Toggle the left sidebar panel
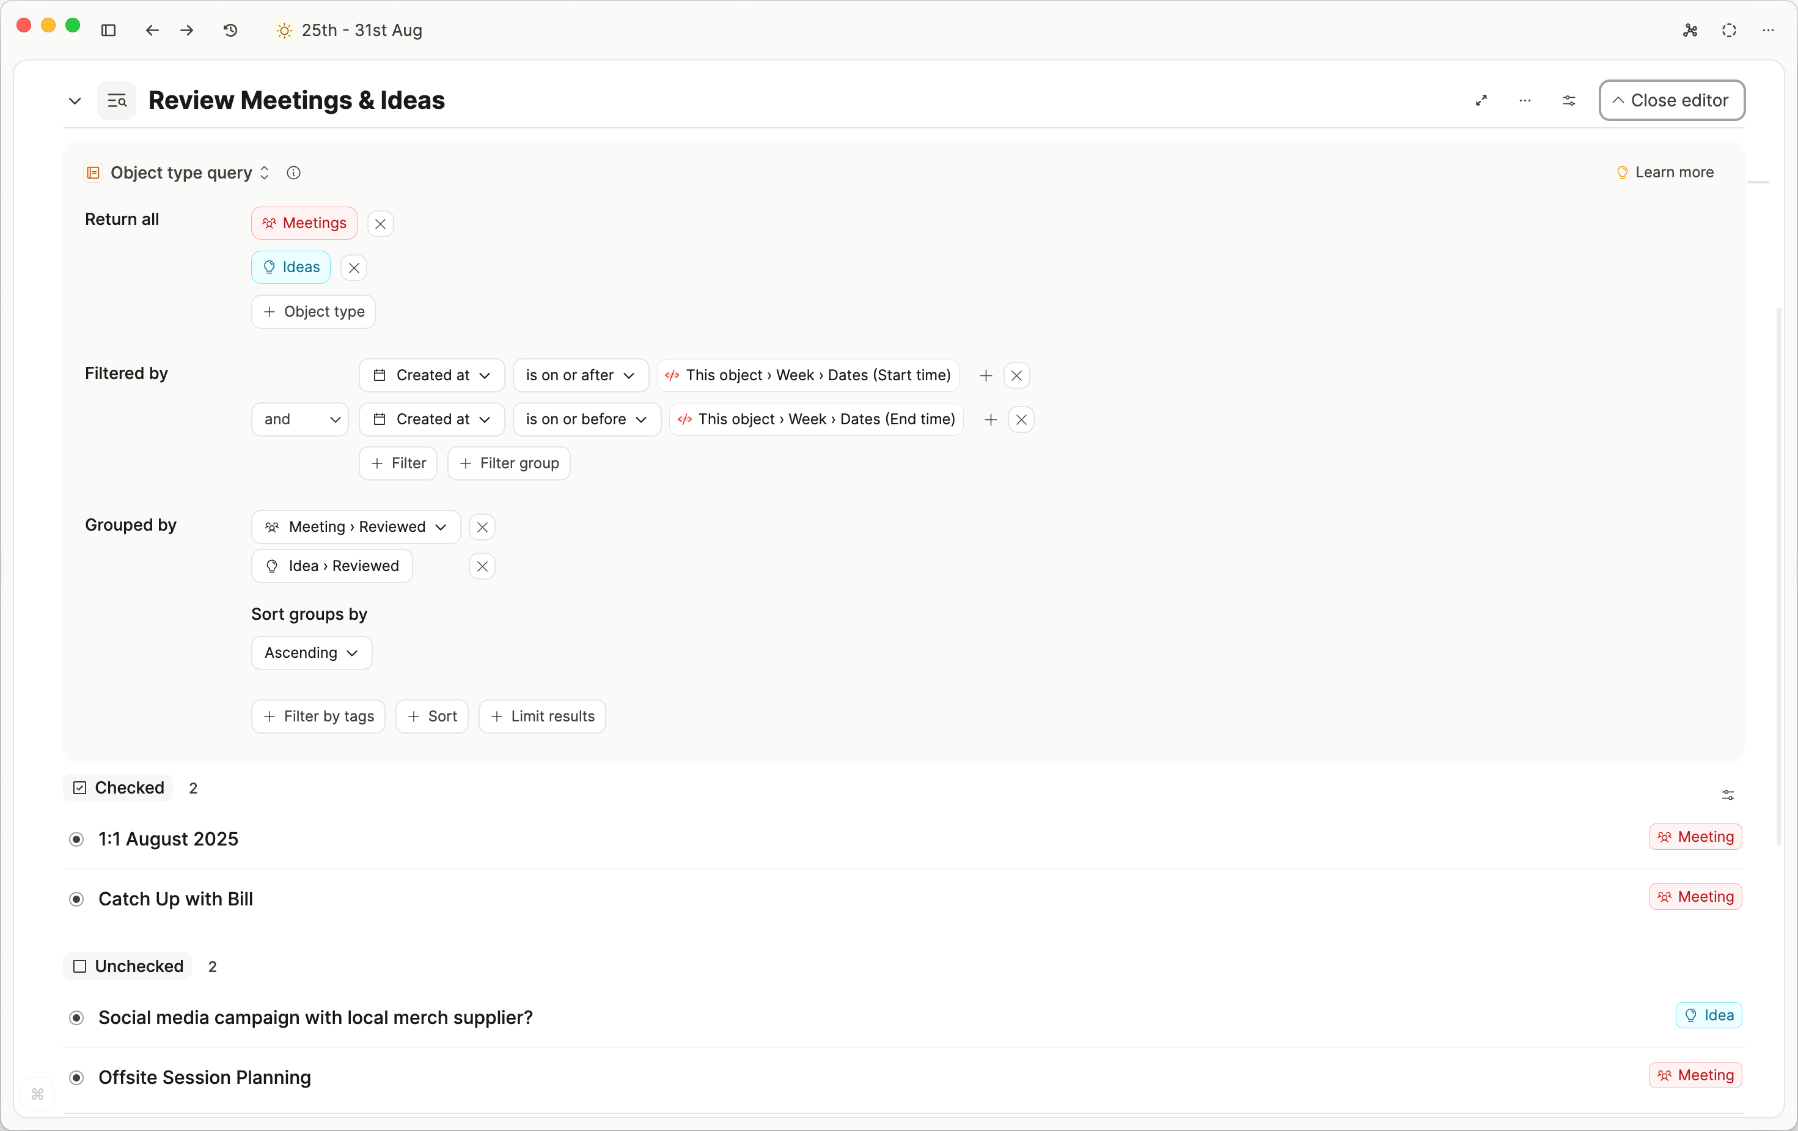Viewport: 1798px width, 1131px height. [x=109, y=31]
